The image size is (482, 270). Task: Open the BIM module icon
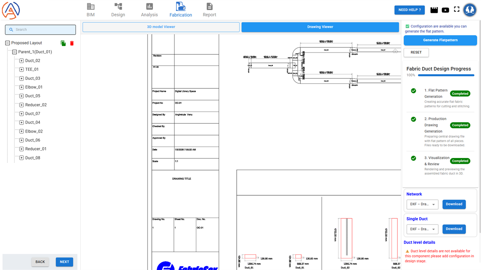click(x=91, y=7)
